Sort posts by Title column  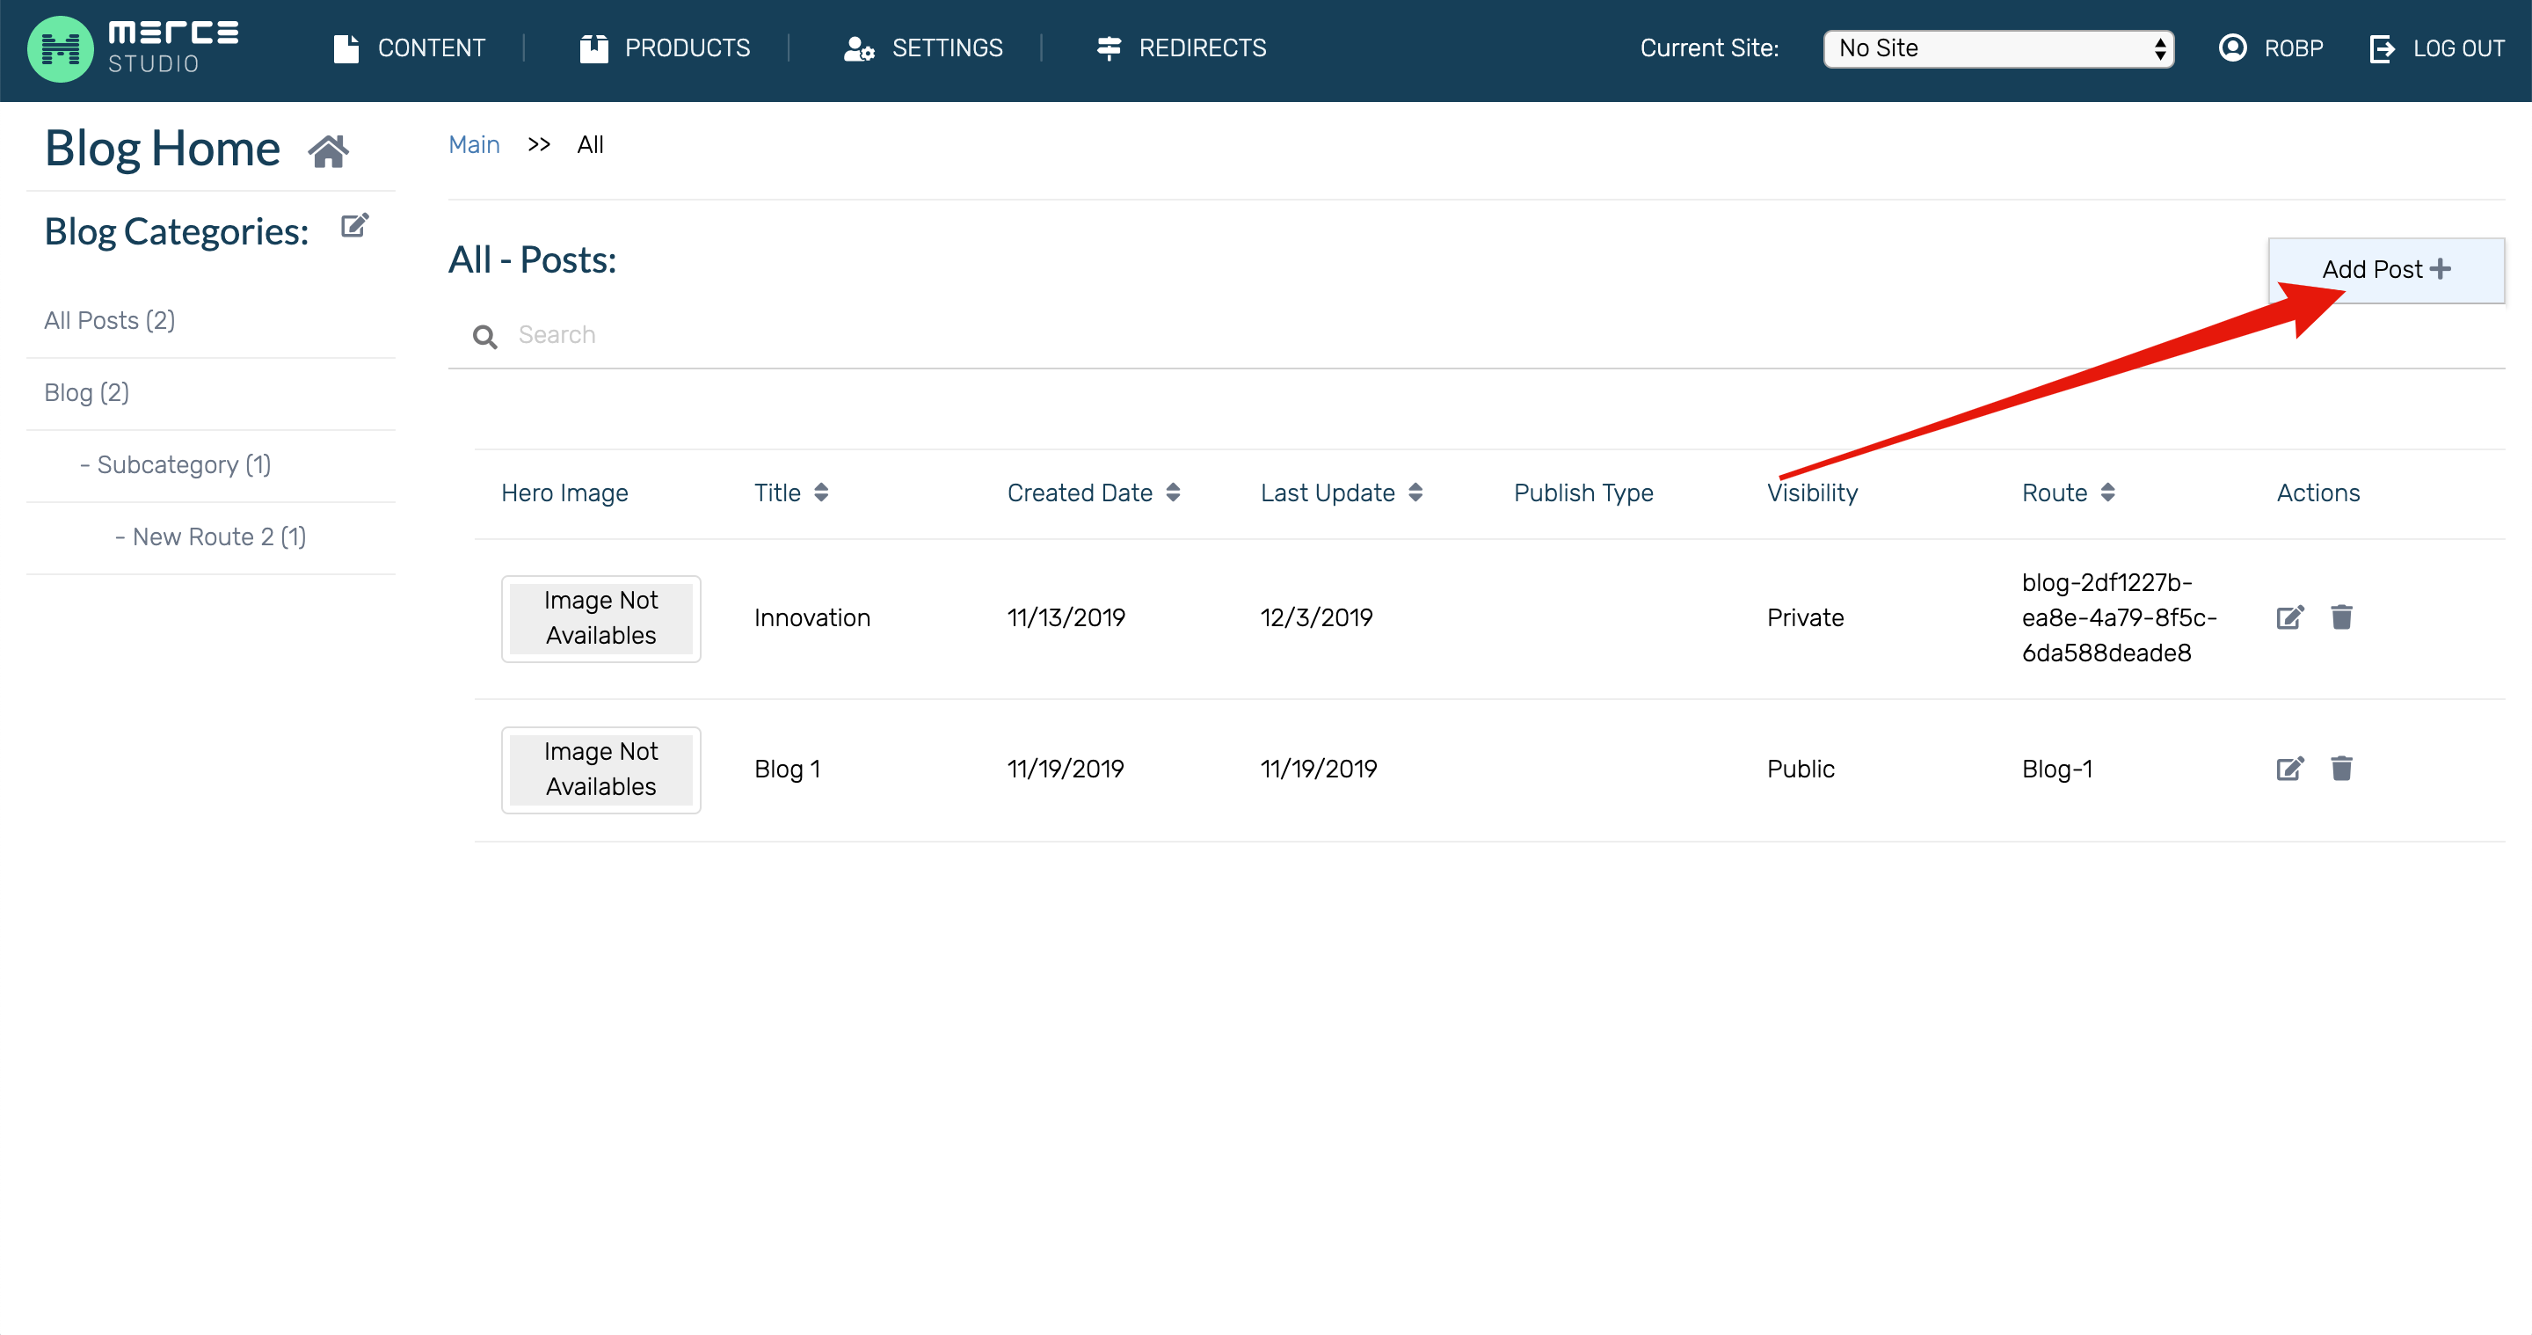tap(821, 492)
